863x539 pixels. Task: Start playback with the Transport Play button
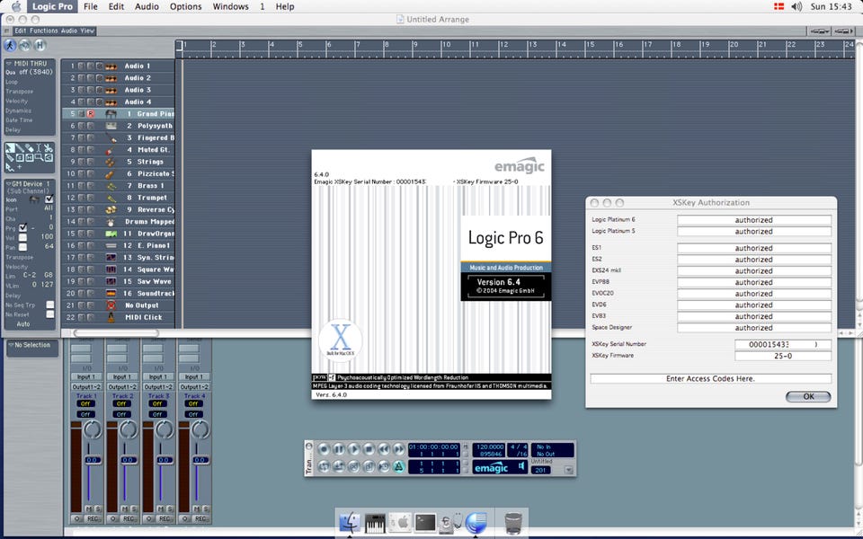354,449
